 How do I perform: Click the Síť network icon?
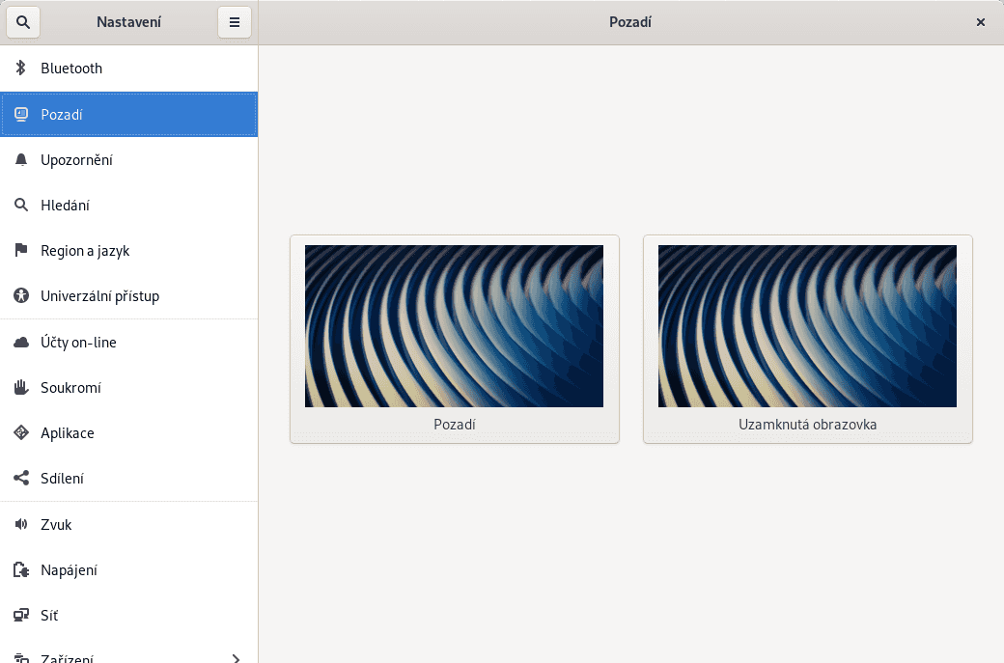pos(21,615)
